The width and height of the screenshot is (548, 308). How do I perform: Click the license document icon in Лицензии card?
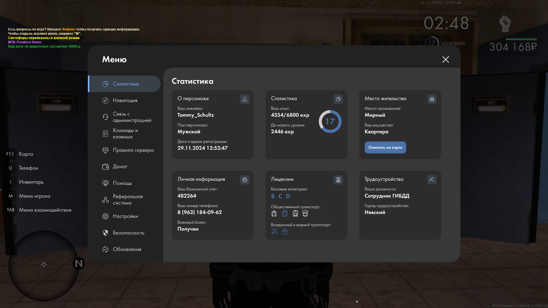click(x=338, y=180)
